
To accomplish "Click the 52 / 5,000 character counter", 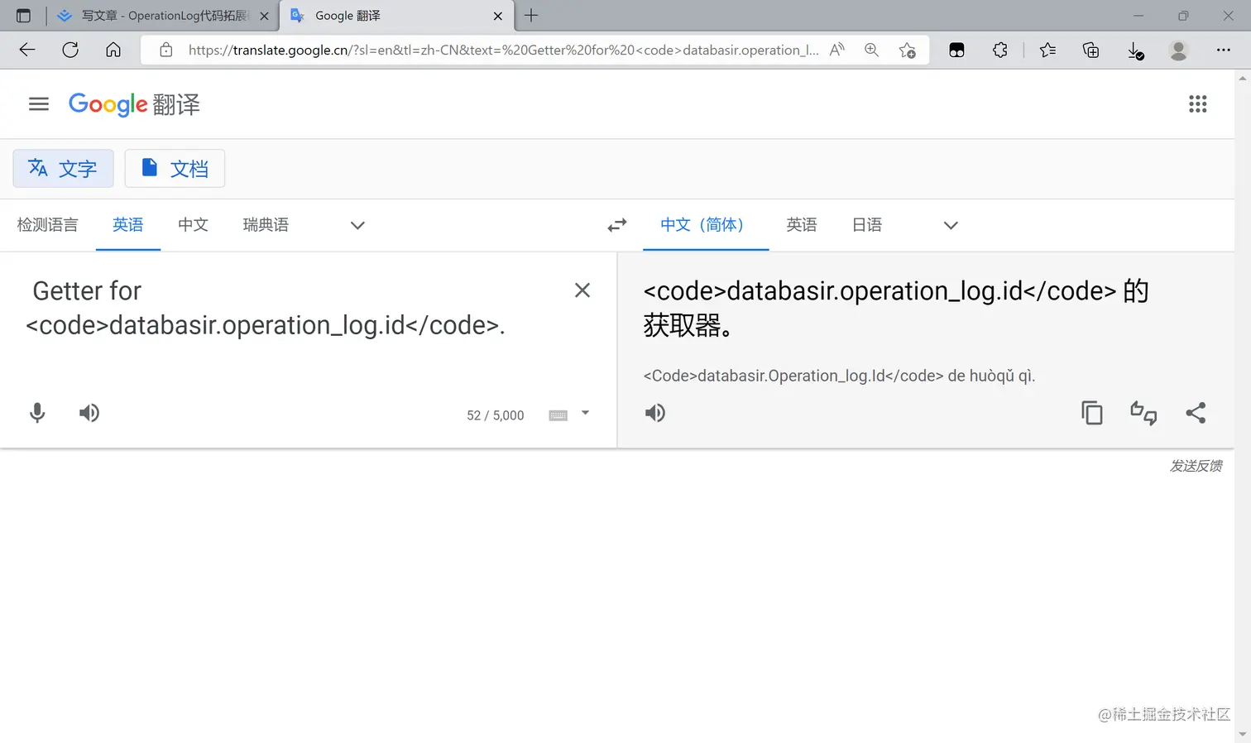I will pyautogui.click(x=496, y=415).
